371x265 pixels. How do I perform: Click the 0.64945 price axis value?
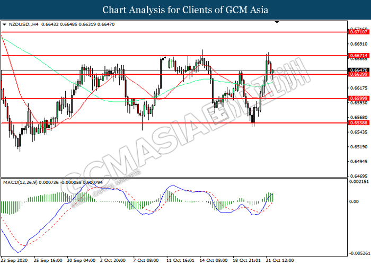[358, 161]
